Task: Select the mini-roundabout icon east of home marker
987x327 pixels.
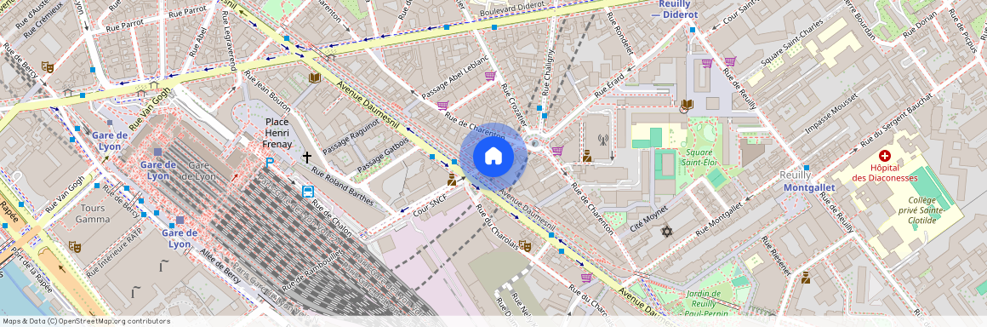Action: [x=534, y=144]
